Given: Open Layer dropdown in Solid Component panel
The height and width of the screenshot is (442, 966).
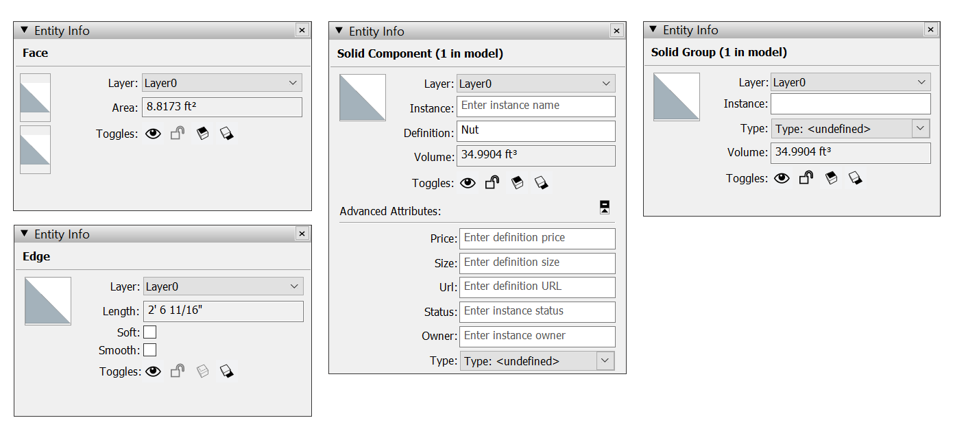Looking at the screenshot, I should coord(536,84).
